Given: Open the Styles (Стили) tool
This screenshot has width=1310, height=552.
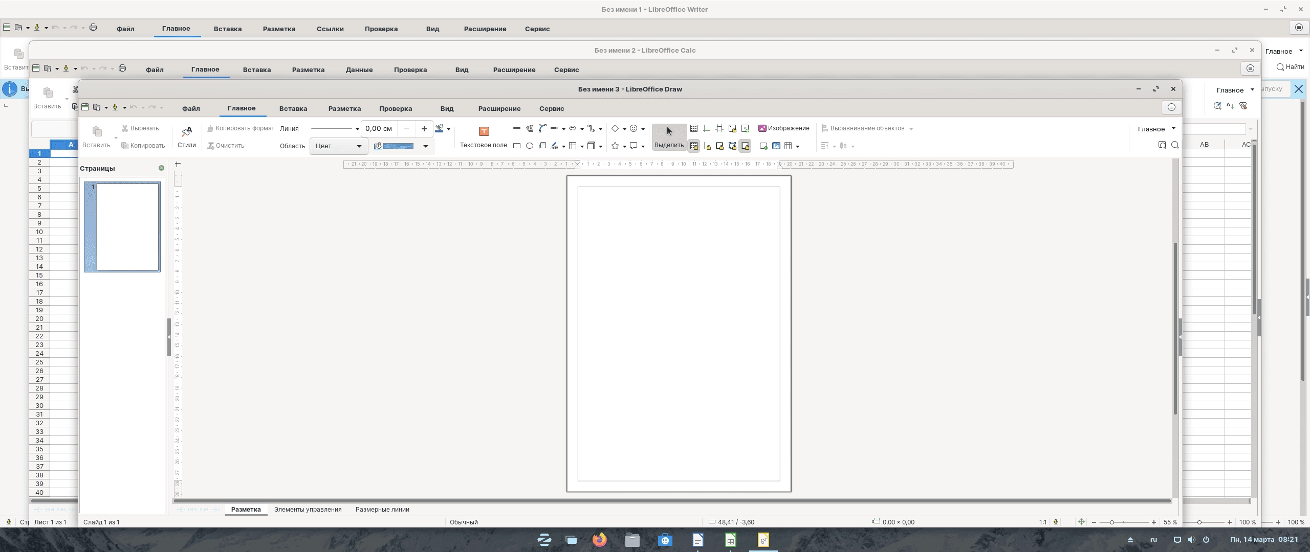Looking at the screenshot, I should point(187,137).
